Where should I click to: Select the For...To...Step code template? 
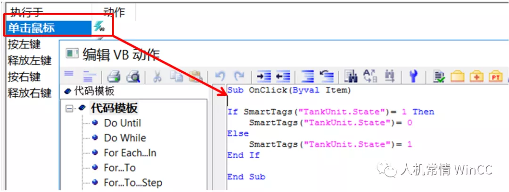pyautogui.click(x=133, y=183)
